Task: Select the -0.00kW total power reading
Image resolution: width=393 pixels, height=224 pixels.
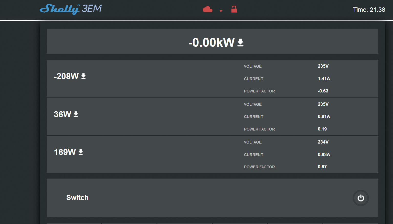Action: (x=211, y=42)
